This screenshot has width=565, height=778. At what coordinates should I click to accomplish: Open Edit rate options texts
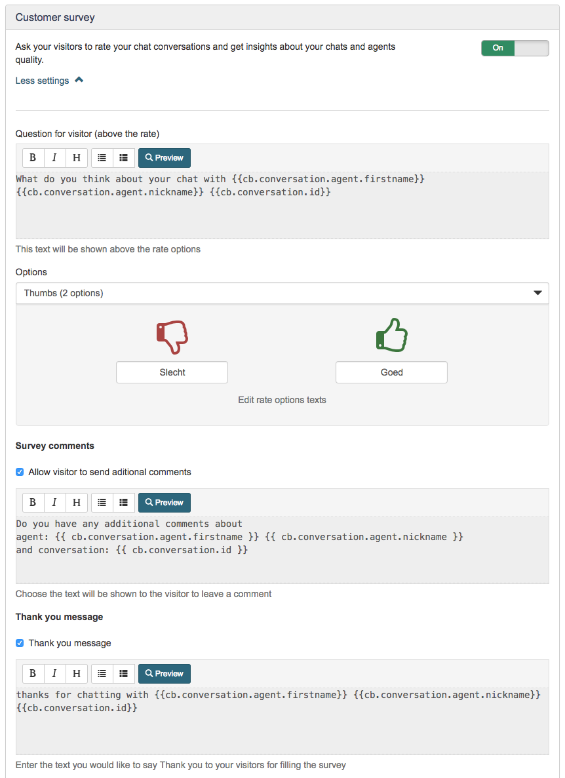[x=282, y=400]
